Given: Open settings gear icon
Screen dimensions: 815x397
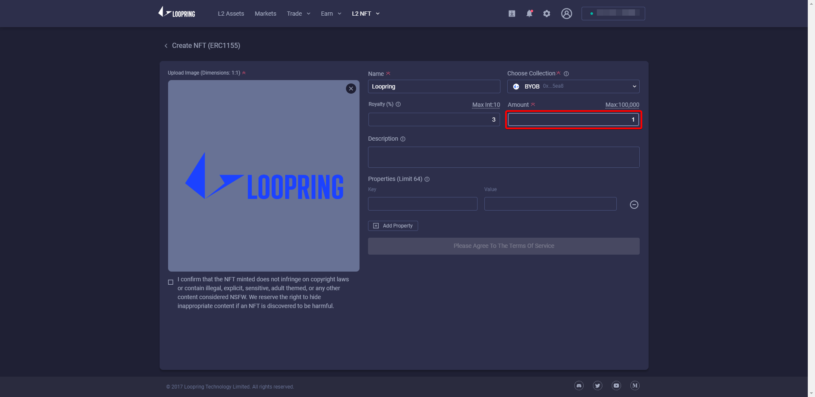Looking at the screenshot, I should pyautogui.click(x=547, y=14).
